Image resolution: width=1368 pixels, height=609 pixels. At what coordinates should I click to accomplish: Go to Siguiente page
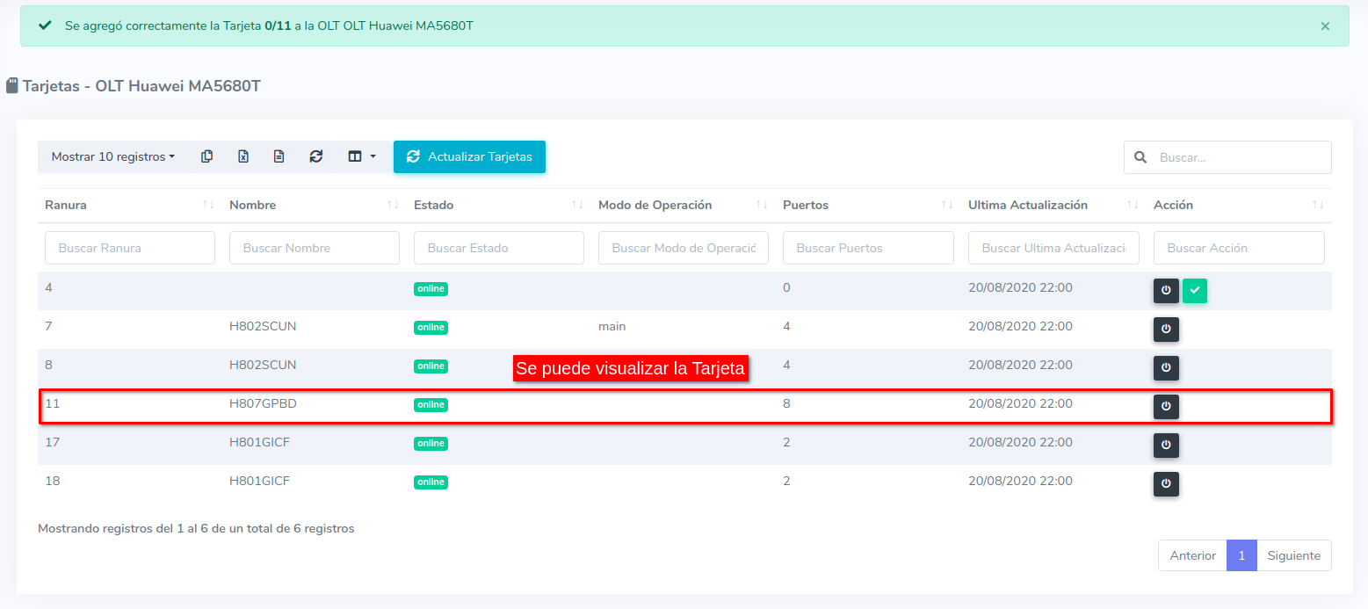(1293, 555)
